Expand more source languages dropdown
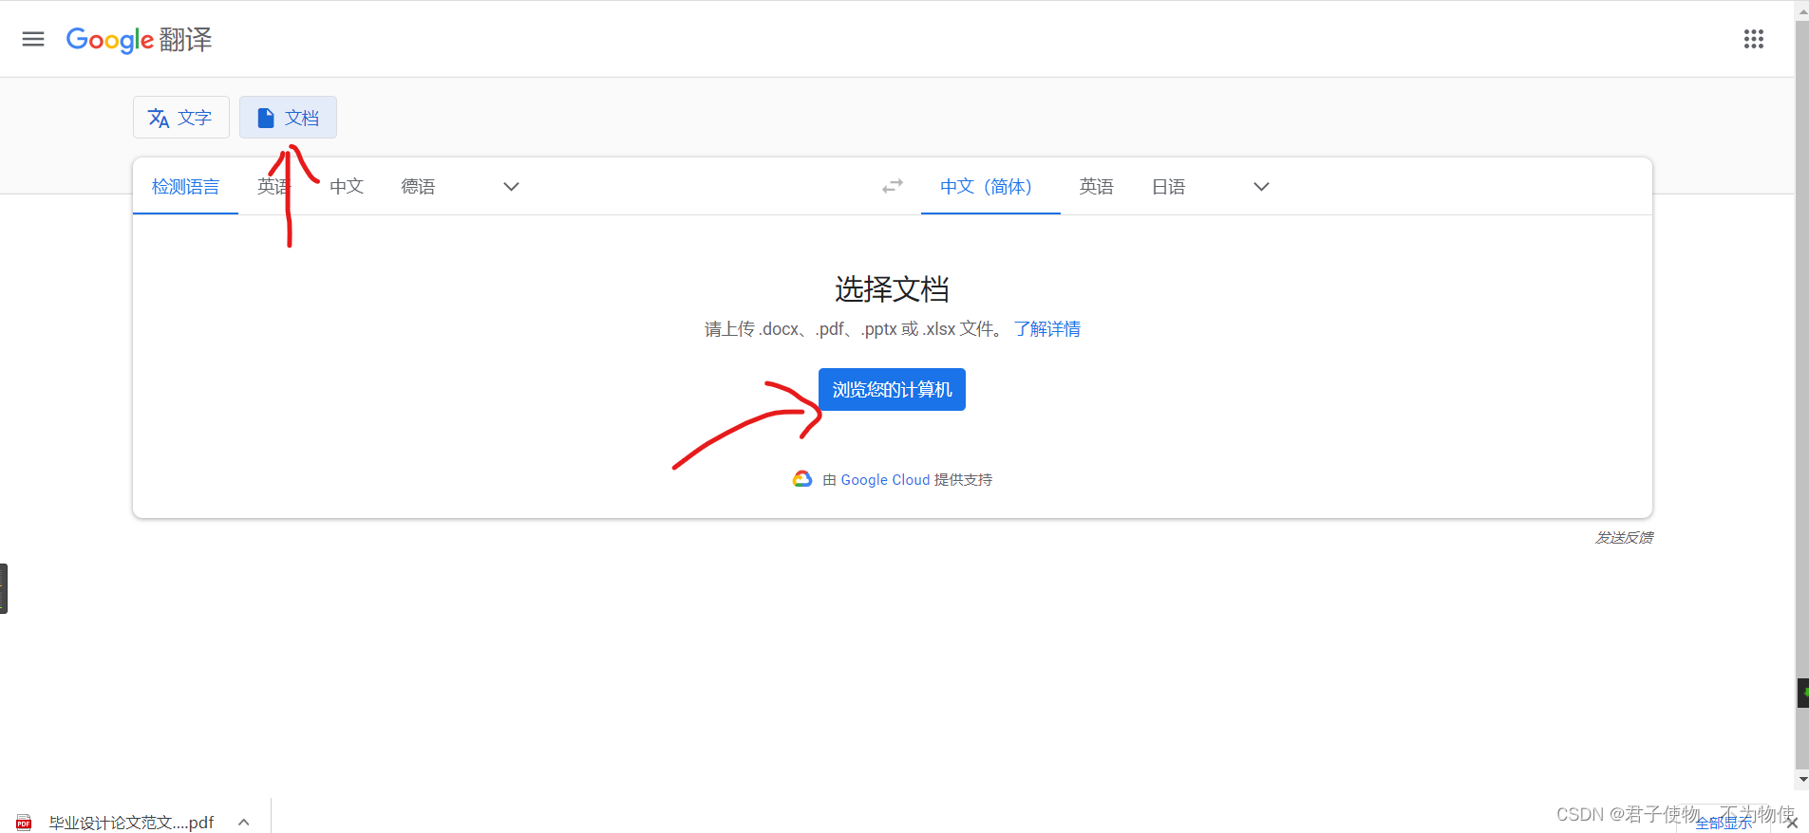 point(511,187)
